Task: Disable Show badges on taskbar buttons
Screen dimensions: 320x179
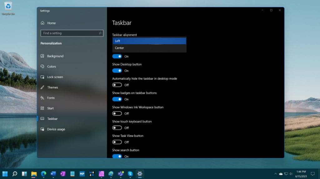Action: (117, 99)
